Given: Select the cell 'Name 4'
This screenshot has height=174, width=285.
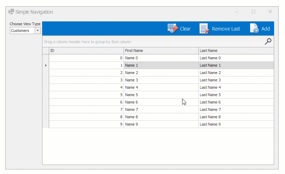Looking at the screenshot, I should (x=161, y=87).
